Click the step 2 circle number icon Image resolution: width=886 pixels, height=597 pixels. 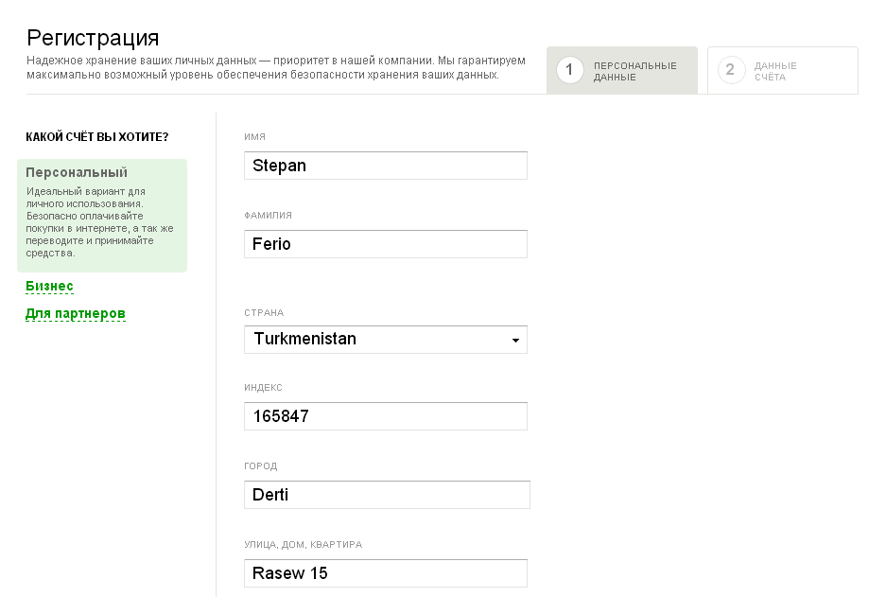coord(731,70)
